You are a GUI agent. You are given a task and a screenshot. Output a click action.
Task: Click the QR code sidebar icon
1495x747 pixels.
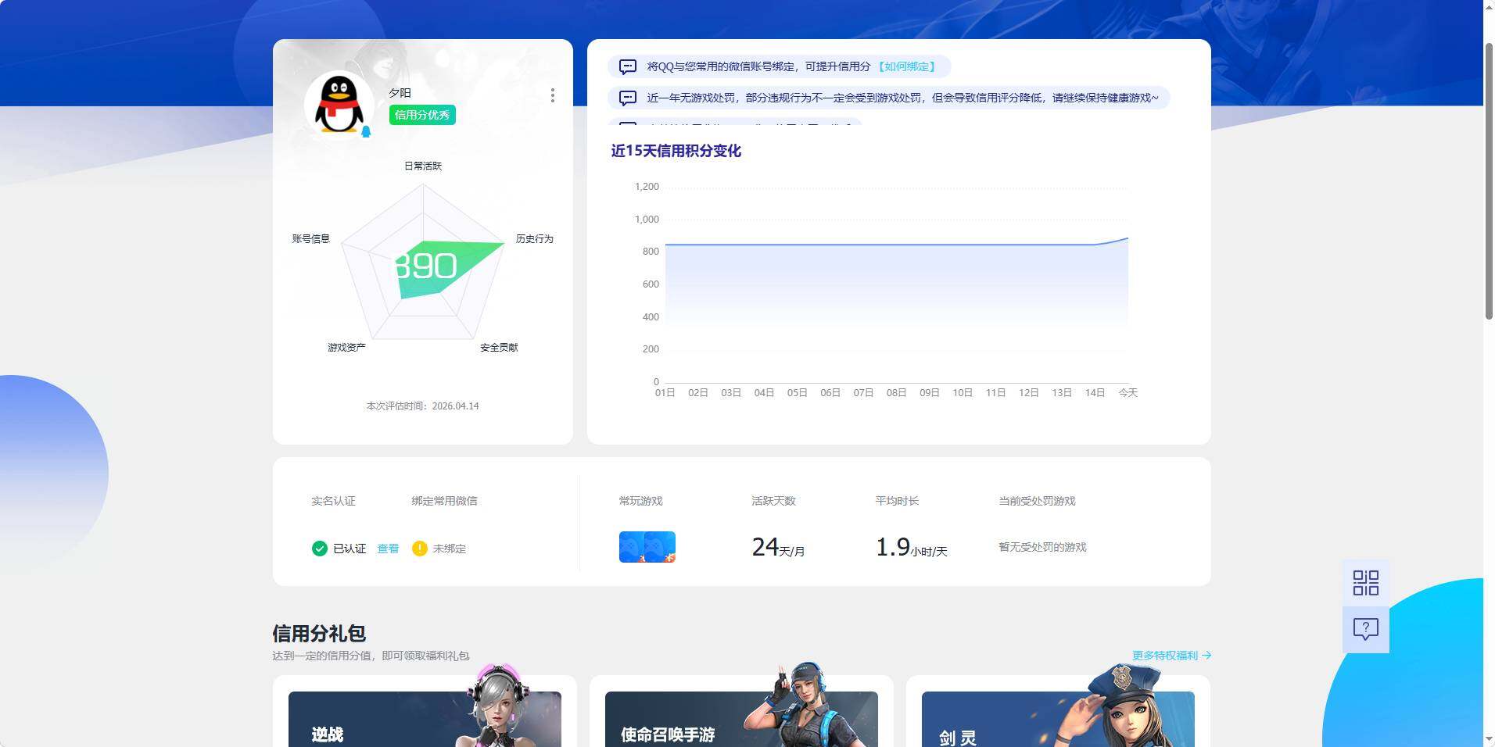point(1365,583)
